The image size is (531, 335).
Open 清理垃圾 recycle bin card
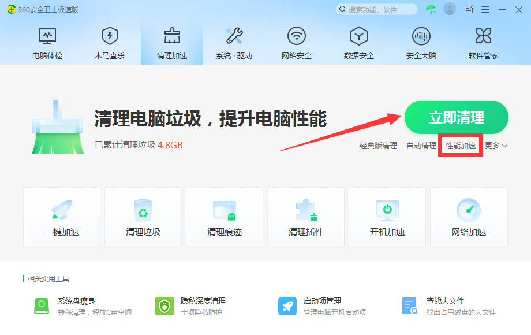coord(143,217)
